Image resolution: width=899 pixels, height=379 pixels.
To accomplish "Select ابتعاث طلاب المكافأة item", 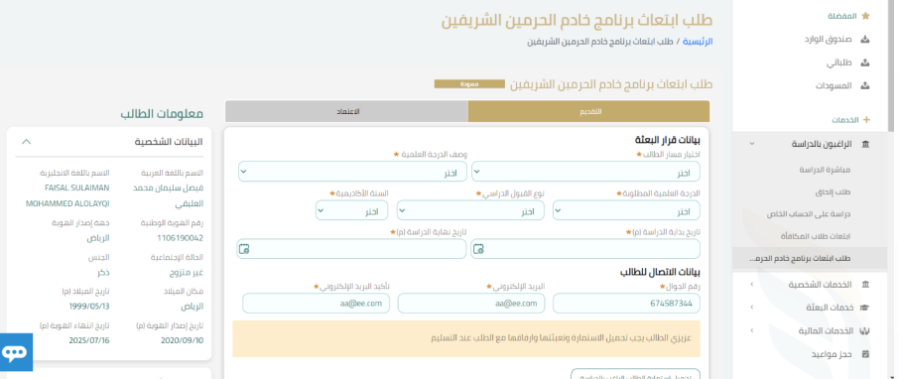I will click(x=816, y=236).
